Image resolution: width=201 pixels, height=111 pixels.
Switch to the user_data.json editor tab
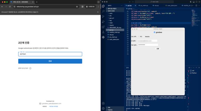172,6
